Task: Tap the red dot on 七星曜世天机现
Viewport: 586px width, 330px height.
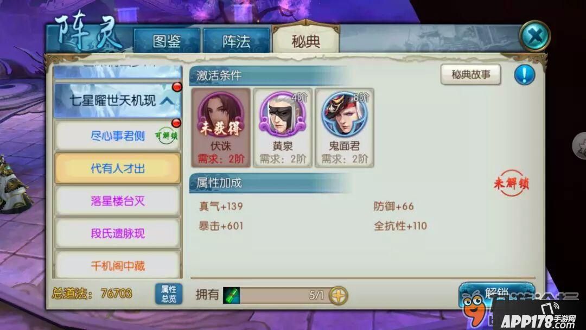Action: pyautogui.click(x=177, y=87)
